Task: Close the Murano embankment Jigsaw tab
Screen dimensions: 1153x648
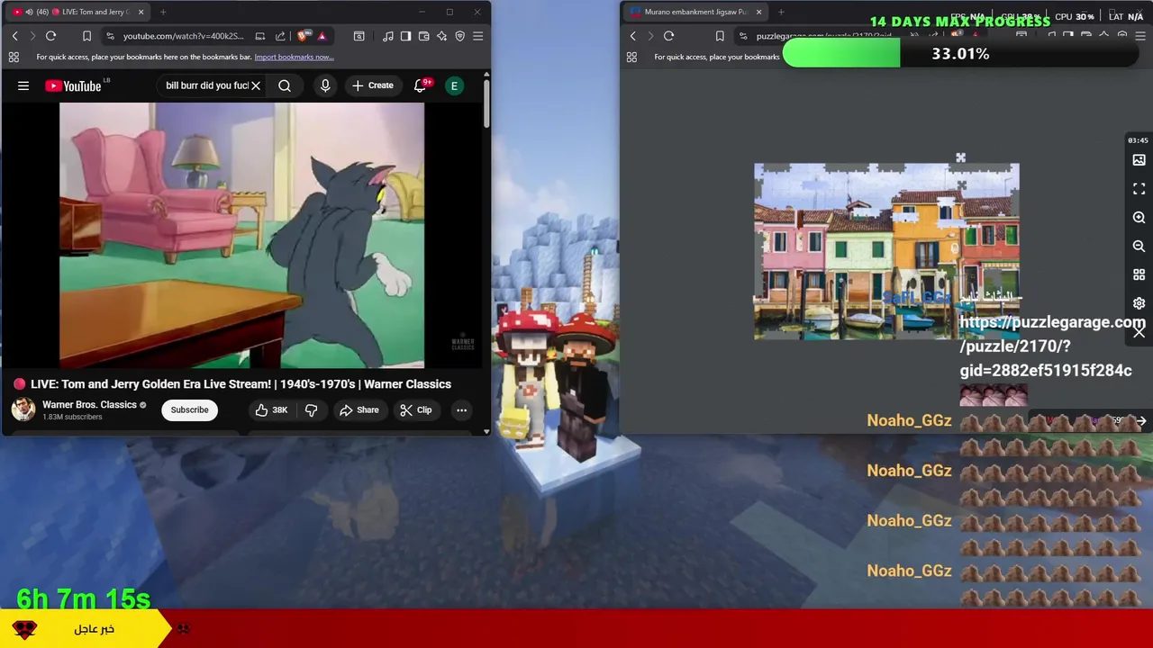Action: [x=758, y=12]
